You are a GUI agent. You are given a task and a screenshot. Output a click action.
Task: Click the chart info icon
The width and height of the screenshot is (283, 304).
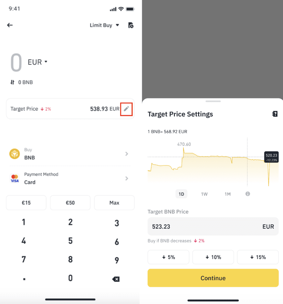247,194
